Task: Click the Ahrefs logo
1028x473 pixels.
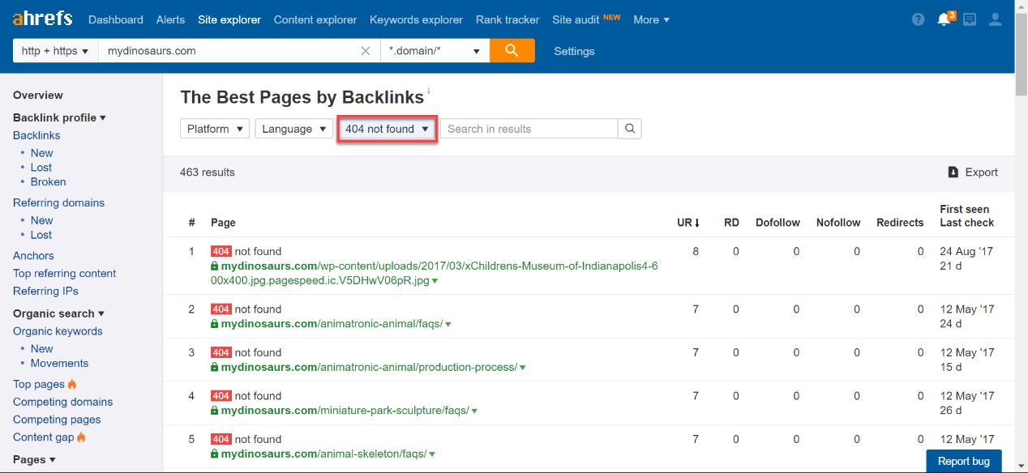Action: point(42,19)
